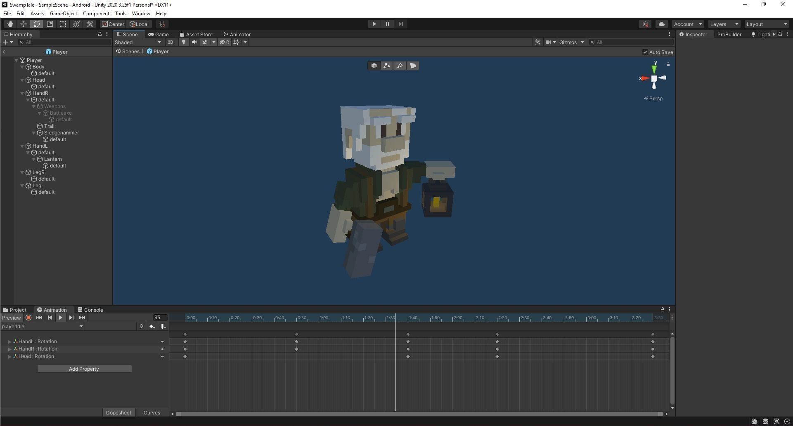Select the Hand tool

click(x=10, y=24)
